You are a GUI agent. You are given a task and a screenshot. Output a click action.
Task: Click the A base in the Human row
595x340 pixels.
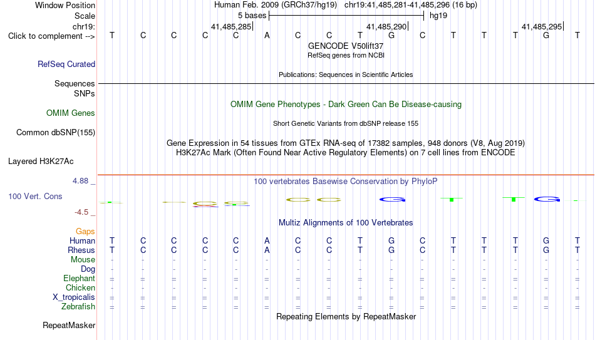[267, 240]
